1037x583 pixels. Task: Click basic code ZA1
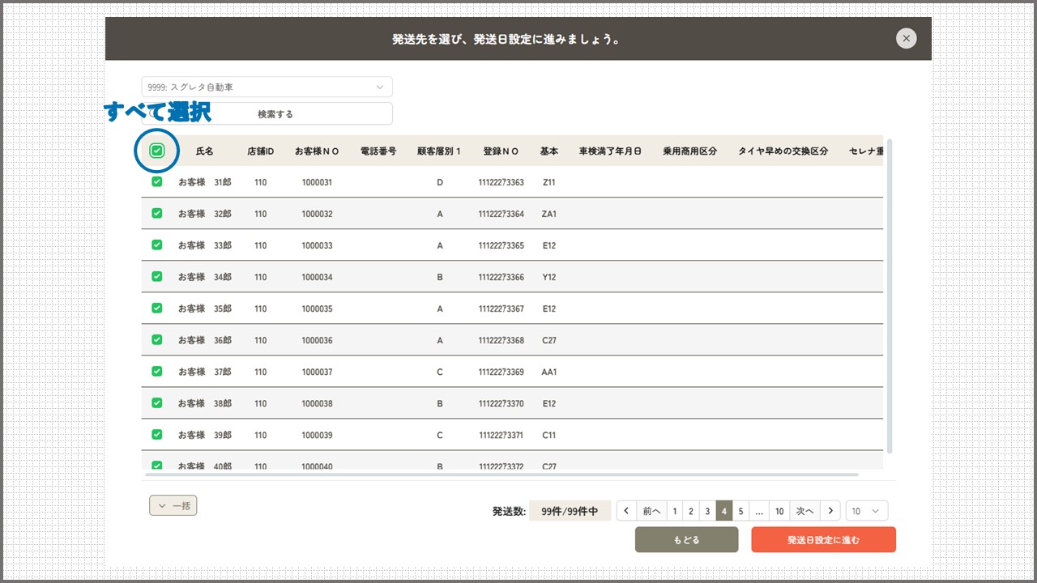pos(549,214)
